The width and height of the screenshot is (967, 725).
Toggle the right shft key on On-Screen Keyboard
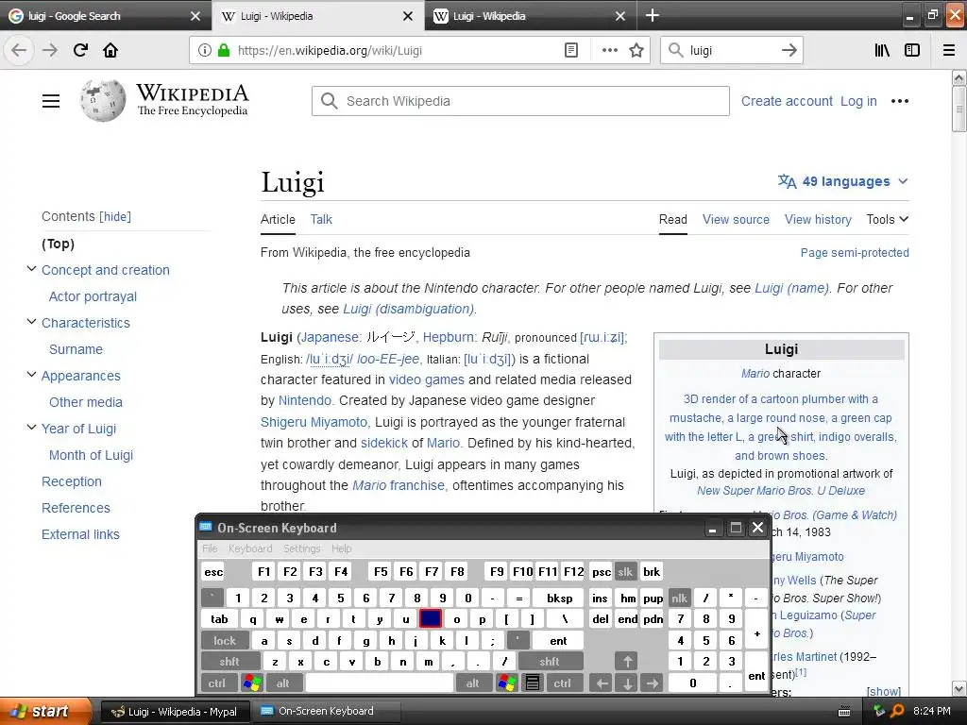click(x=550, y=662)
